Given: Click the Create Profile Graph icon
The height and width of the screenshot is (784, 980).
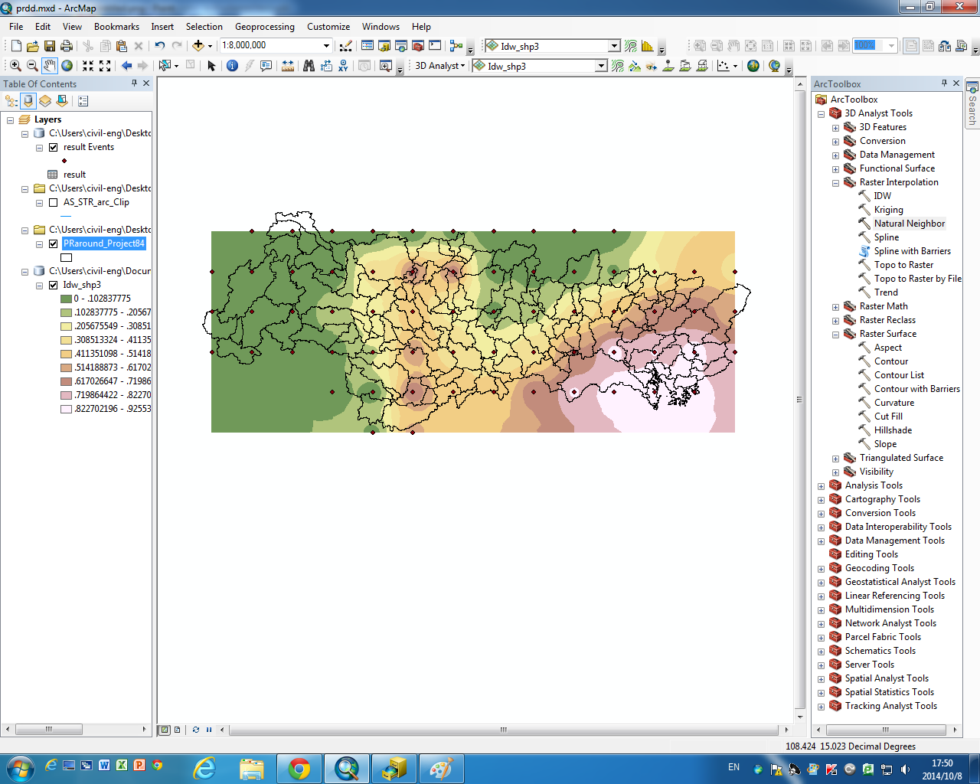Looking at the screenshot, I should [x=724, y=66].
